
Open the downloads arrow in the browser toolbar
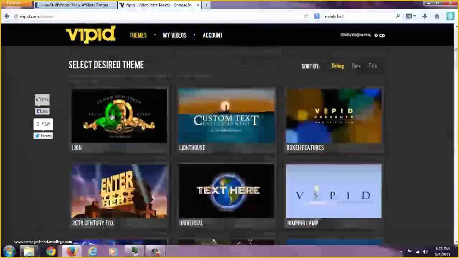click(x=425, y=16)
